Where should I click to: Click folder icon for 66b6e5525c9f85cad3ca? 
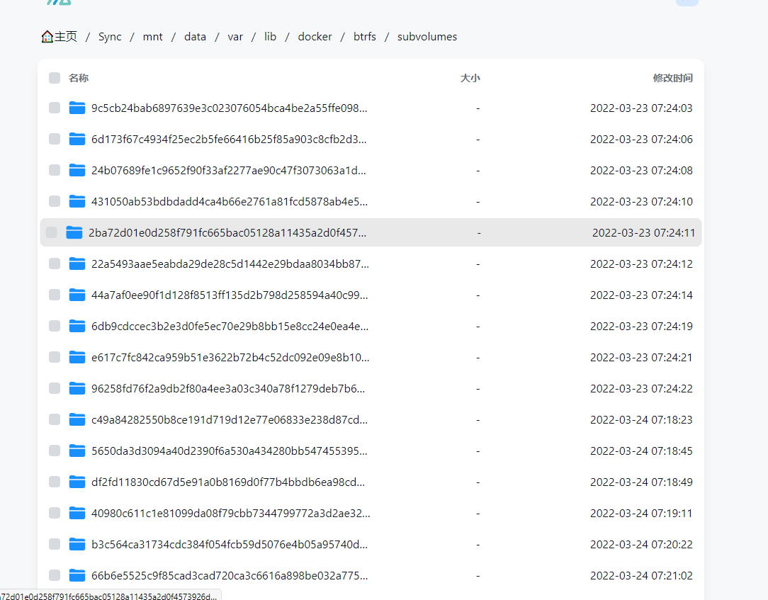tap(77, 575)
